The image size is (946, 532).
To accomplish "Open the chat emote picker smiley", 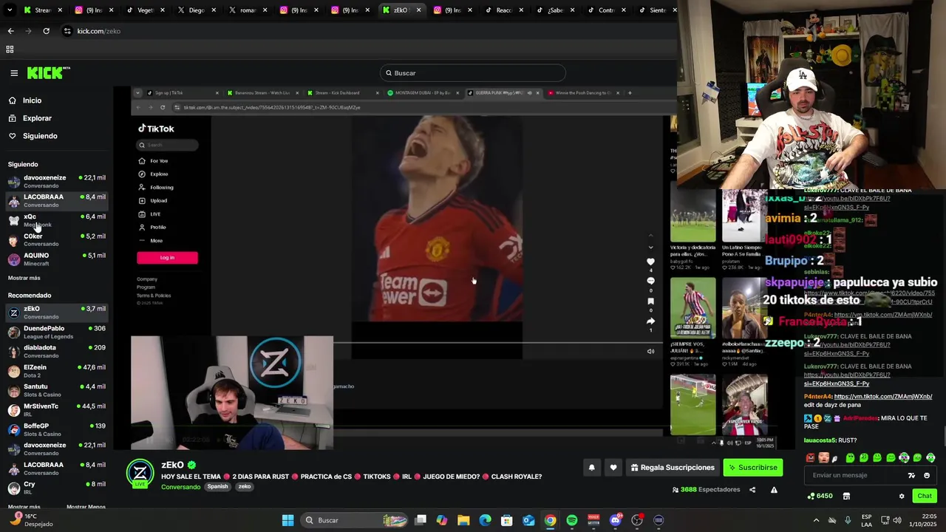I will click(927, 475).
